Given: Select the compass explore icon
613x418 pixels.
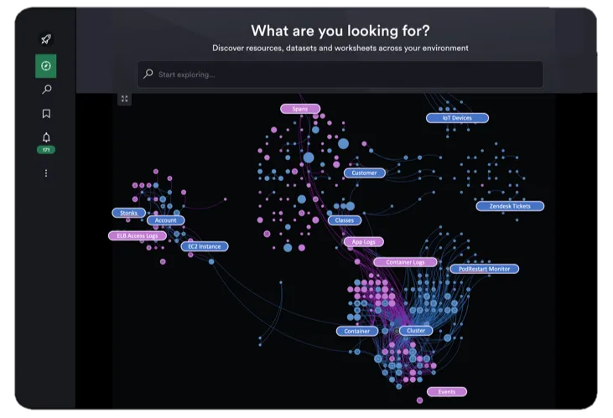Looking at the screenshot, I should pyautogui.click(x=46, y=66).
